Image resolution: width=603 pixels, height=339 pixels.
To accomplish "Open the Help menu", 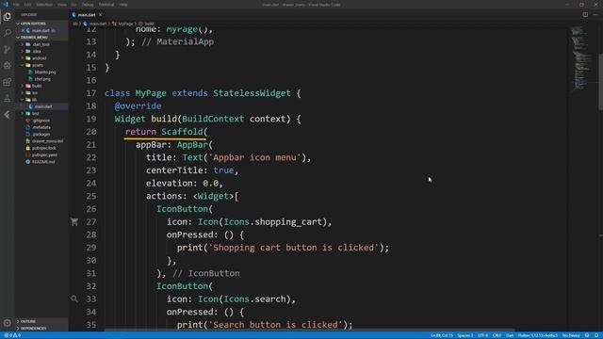I will 123,5.
